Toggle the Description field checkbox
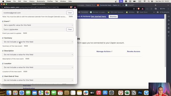The image size is (171, 96). pos(3,51)
